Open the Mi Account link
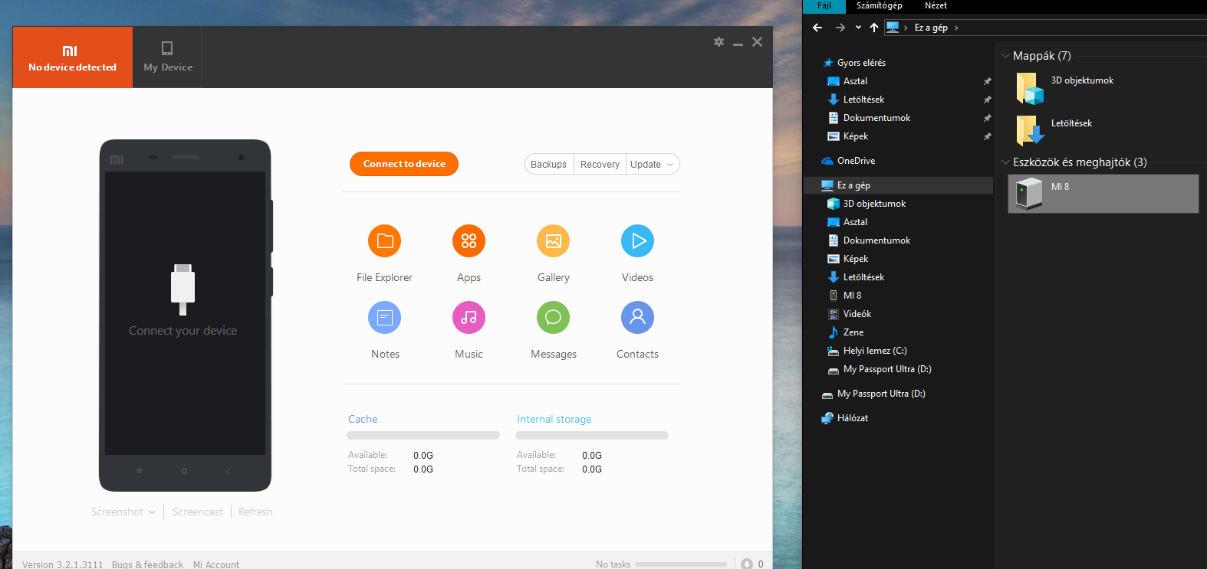The image size is (1207, 569). coord(216,564)
